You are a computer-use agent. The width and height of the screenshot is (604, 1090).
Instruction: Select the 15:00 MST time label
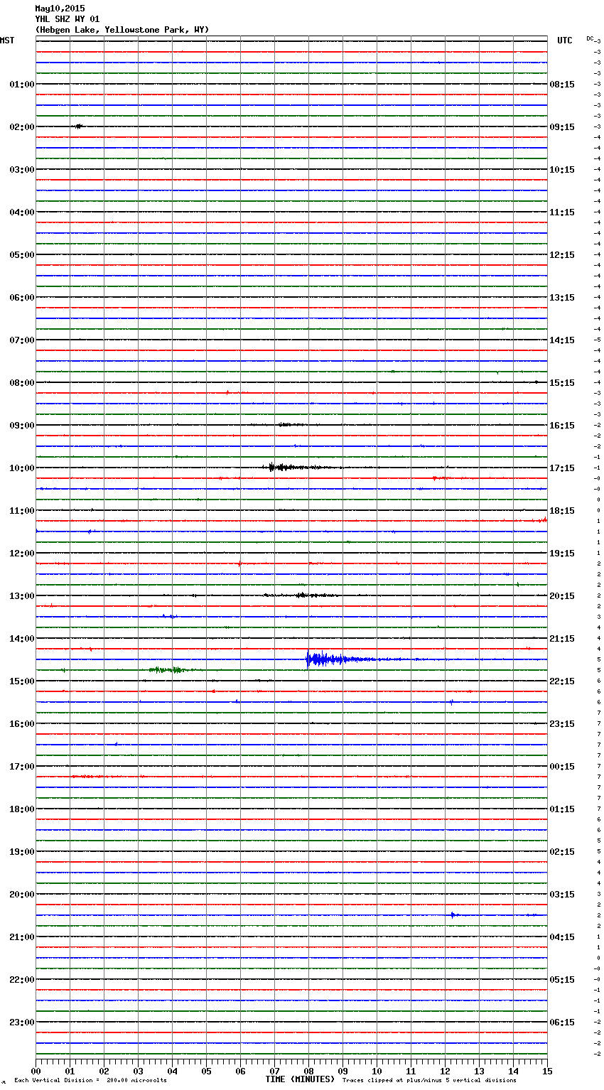pyautogui.click(x=22, y=681)
